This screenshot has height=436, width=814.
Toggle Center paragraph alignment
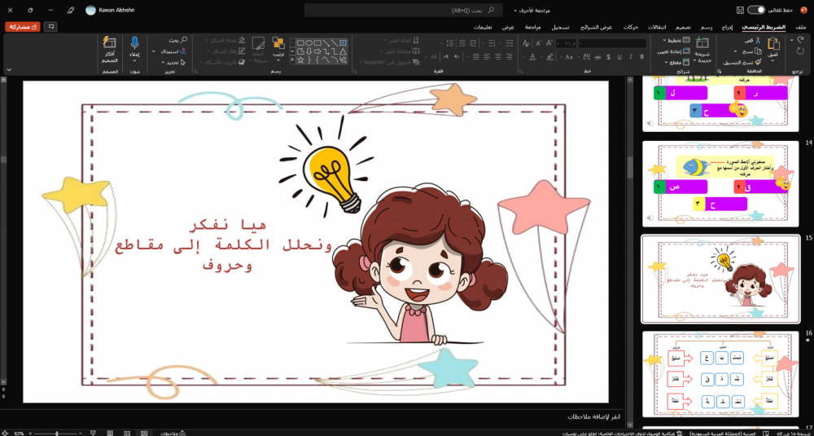pyautogui.click(x=498, y=57)
